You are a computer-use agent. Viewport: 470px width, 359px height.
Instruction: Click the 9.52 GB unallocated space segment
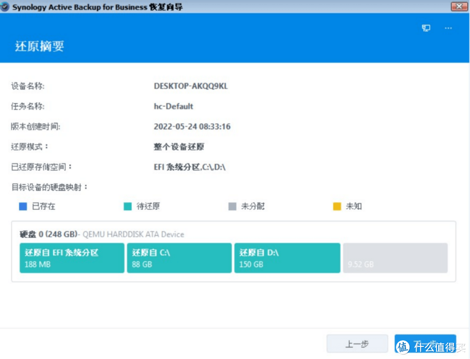pyautogui.click(x=395, y=257)
